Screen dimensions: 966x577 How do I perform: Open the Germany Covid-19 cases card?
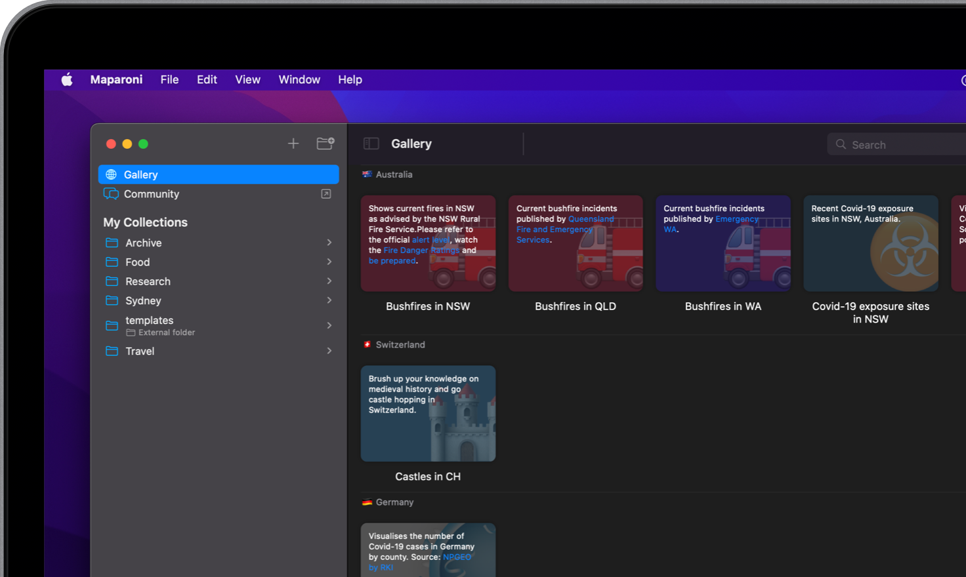coord(428,550)
